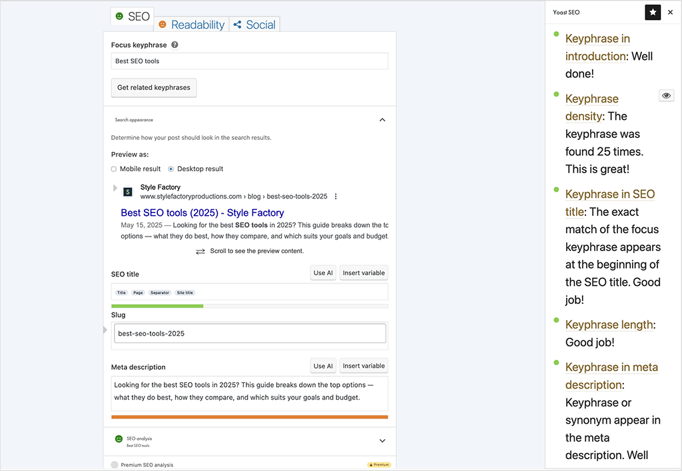Click the green smiley on SEO tab

coord(119,17)
